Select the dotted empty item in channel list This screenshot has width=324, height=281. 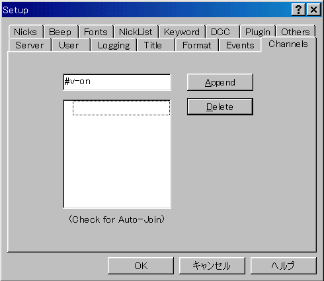pos(121,108)
